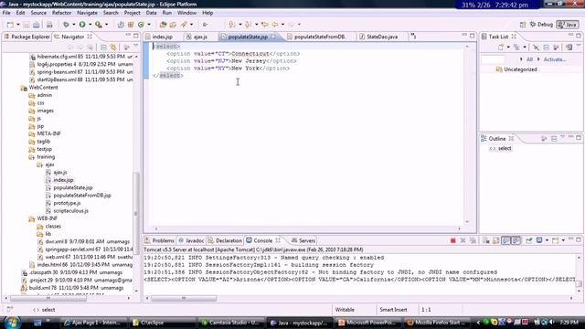
Task: Open the New file dropdown arrow
Action: 18,25
